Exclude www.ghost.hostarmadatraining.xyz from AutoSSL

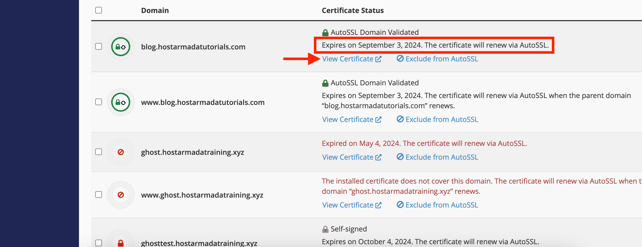pos(437,205)
